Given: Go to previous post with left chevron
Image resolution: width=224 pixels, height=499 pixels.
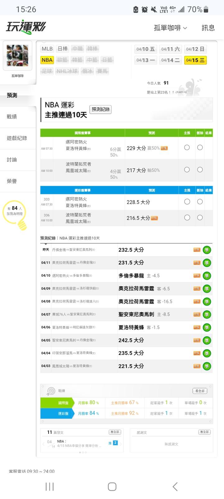Looking at the screenshot, I should tap(43, 444).
